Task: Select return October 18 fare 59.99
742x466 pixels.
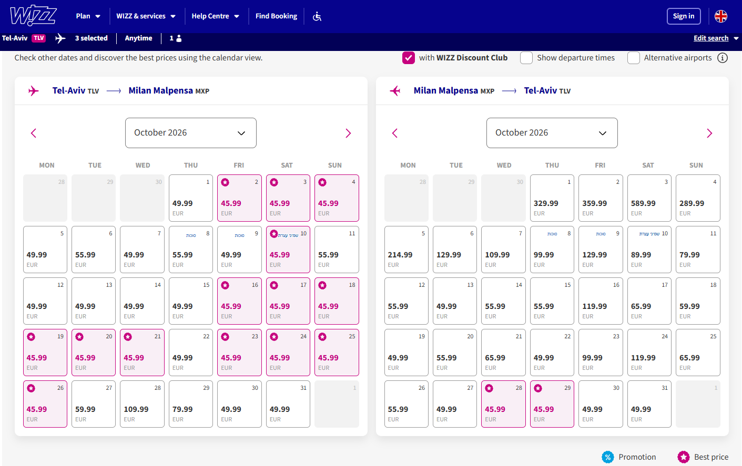Action: click(x=698, y=301)
